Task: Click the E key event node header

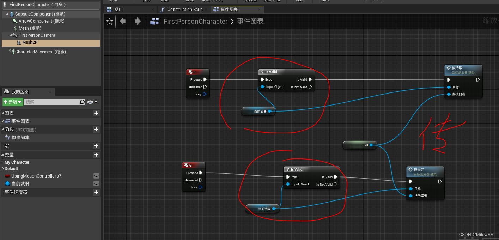Action: (197, 72)
